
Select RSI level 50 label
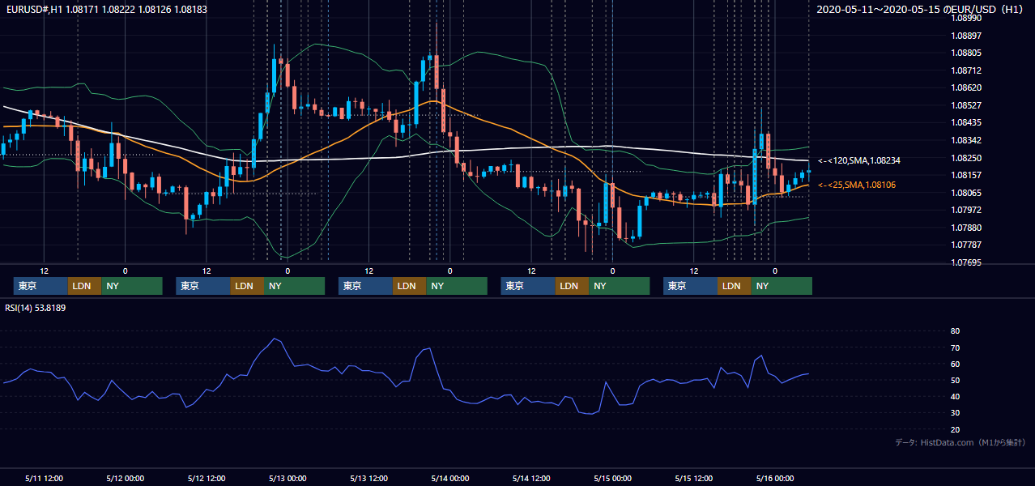click(x=955, y=381)
